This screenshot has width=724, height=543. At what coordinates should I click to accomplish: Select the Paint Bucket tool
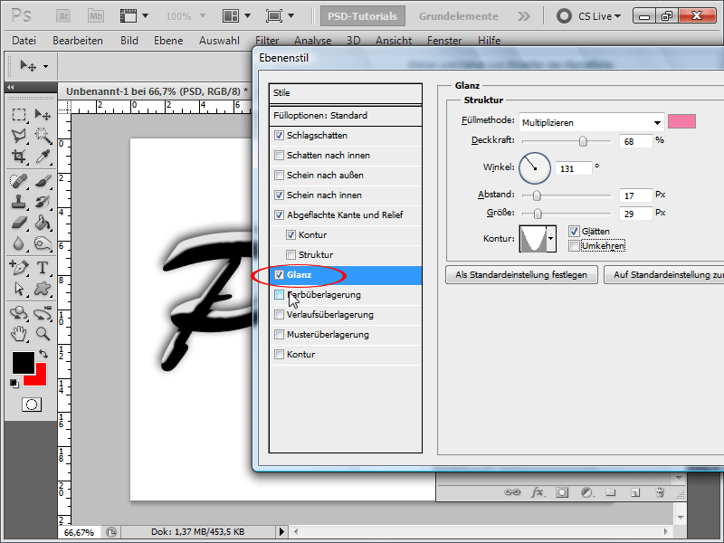(x=43, y=223)
